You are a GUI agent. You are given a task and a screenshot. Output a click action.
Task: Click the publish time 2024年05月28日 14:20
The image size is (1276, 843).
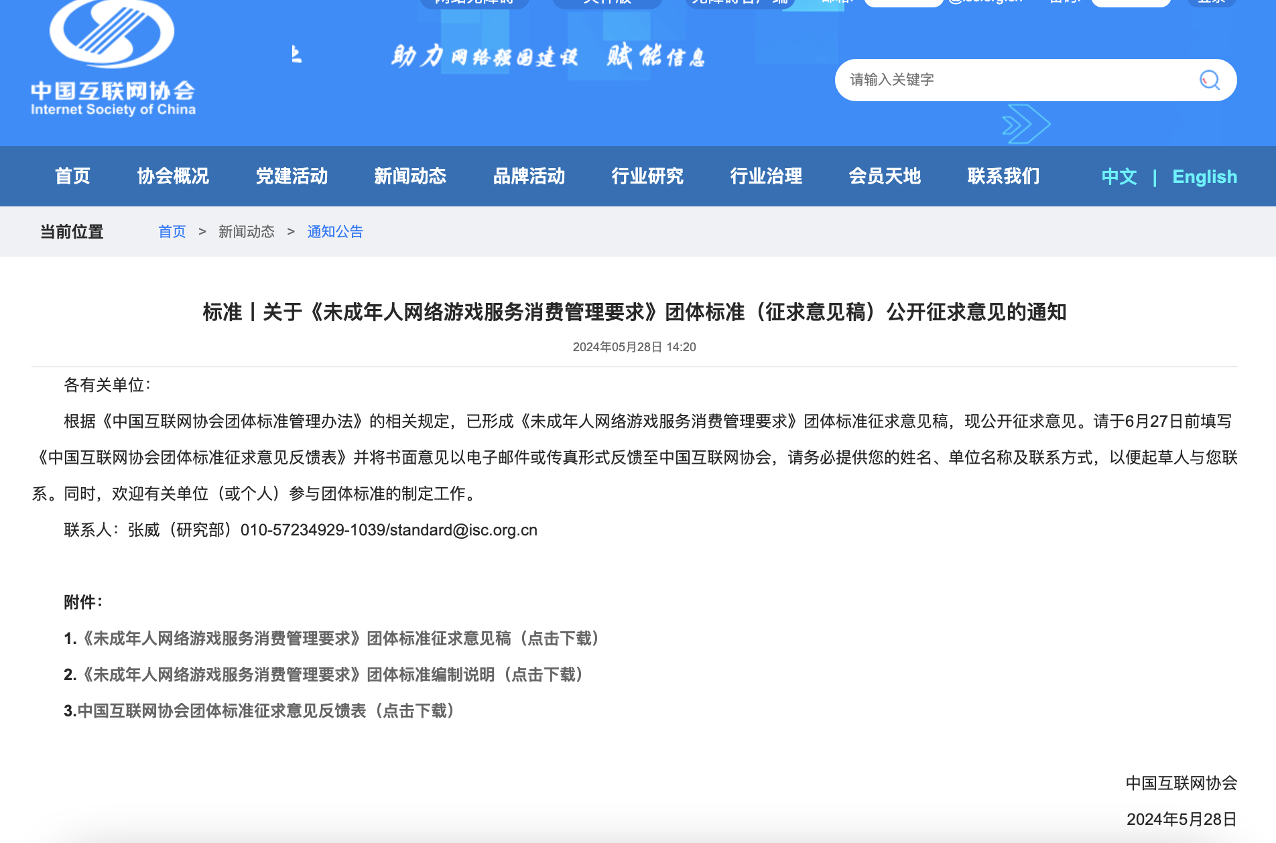[x=635, y=347]
